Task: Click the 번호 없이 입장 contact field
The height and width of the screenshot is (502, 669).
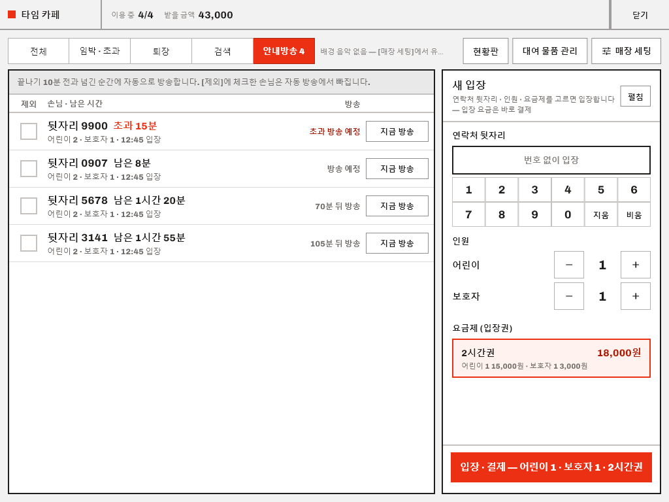Action: [x=551, y=160]
